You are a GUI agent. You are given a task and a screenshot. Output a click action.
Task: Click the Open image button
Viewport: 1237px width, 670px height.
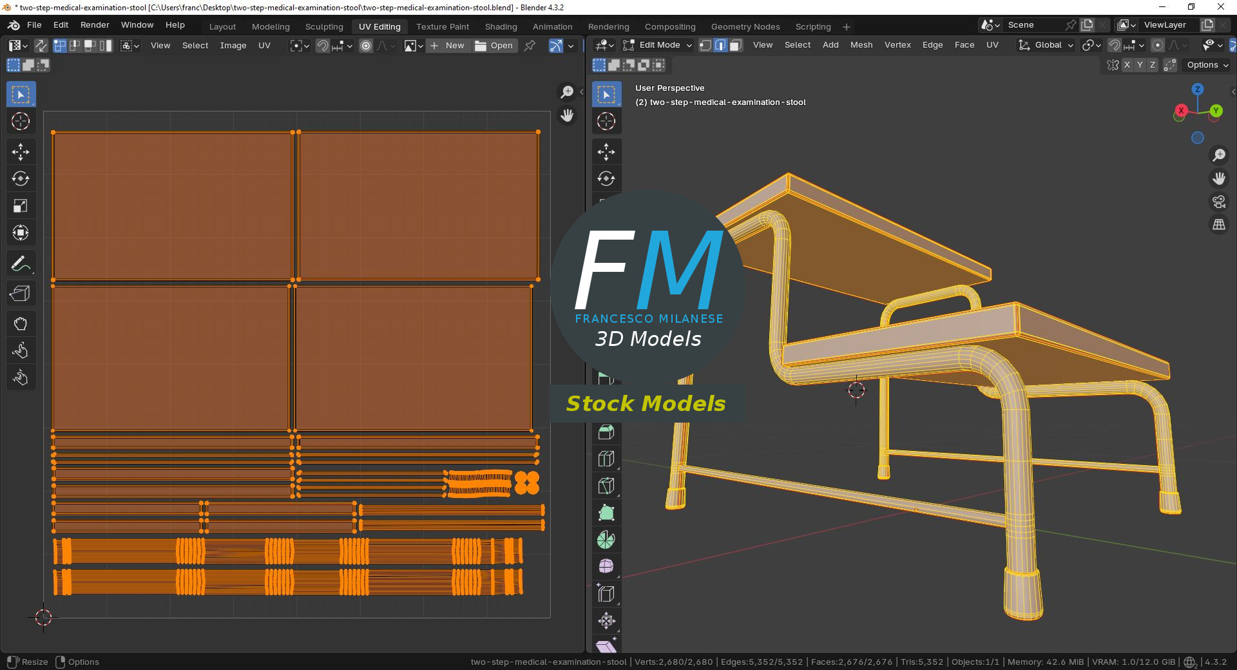point(495,46)
